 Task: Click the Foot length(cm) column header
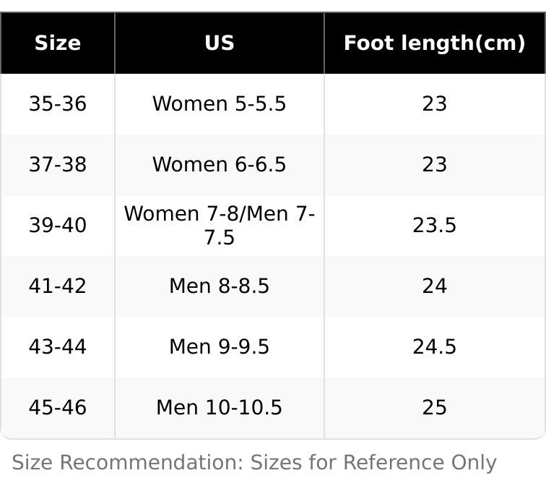[x=434, y=43]
